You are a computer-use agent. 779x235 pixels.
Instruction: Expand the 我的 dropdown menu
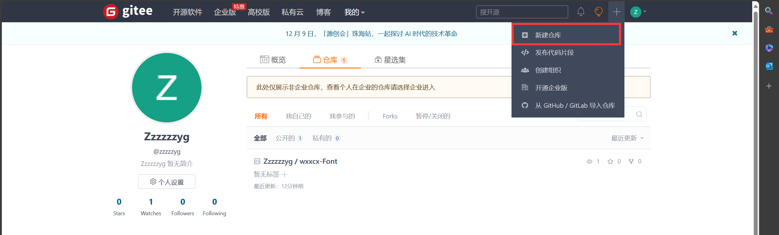[x=354, y=12]
